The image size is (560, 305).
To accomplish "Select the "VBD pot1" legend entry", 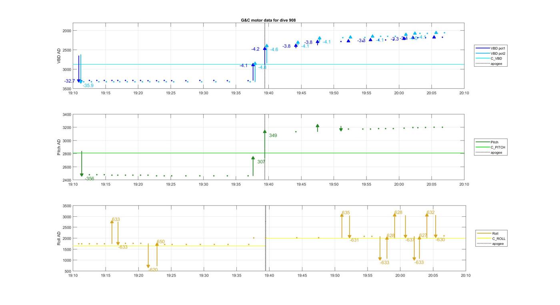I will coord(490,48).
